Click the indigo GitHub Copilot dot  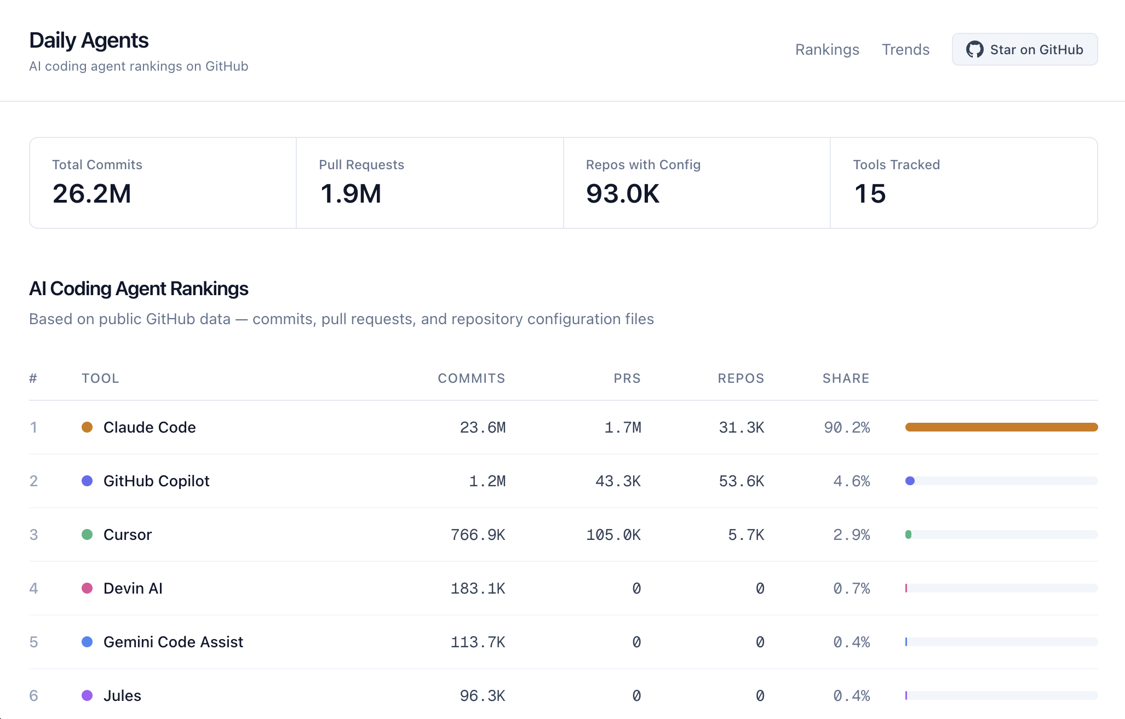click(x=87, y=481)
